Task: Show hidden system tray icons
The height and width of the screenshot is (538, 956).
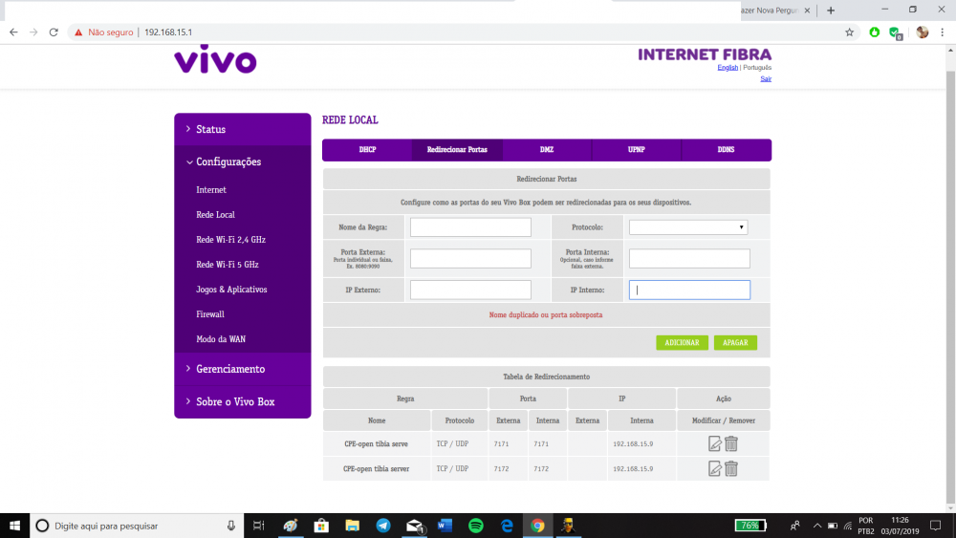Action: (x=817, y=526)
